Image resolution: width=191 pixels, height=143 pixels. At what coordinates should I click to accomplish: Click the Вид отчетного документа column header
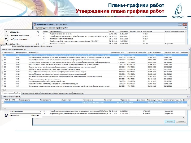[175, 31]
